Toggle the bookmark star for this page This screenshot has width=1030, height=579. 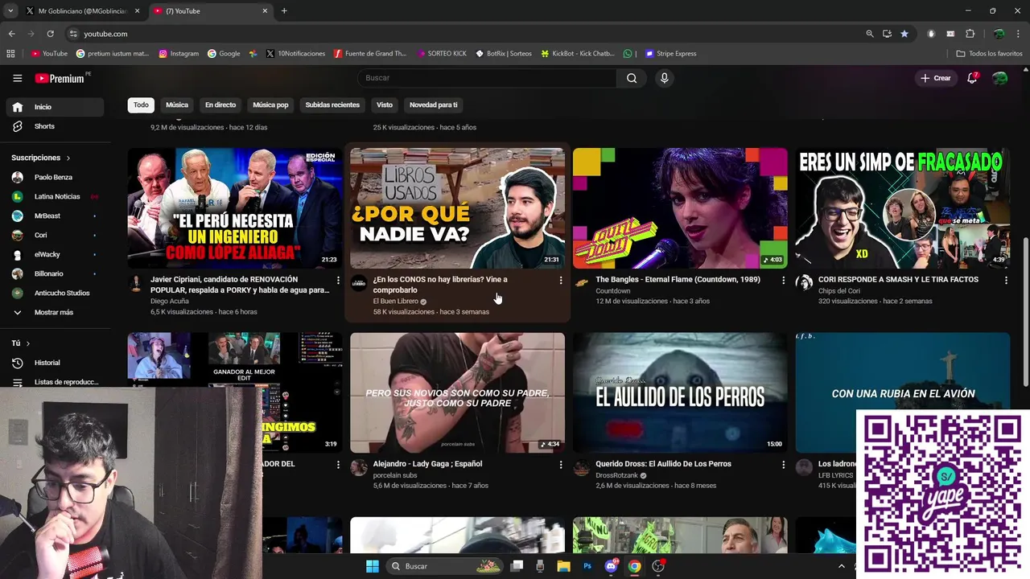point(904,34)
